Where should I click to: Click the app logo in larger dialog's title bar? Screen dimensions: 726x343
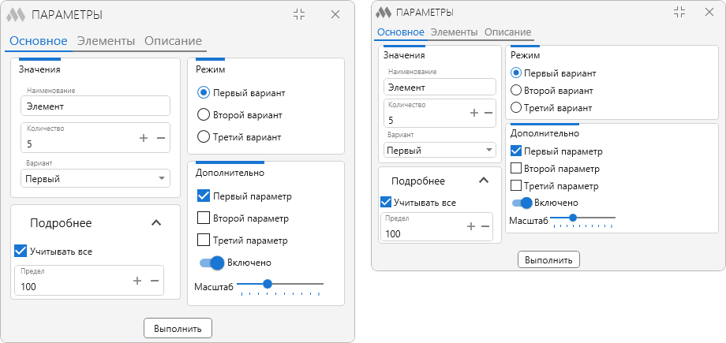click(x=16, y=15)
